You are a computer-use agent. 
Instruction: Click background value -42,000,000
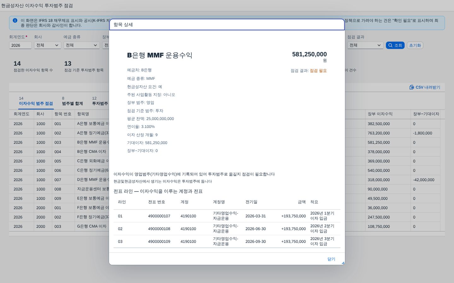point(424,180)
